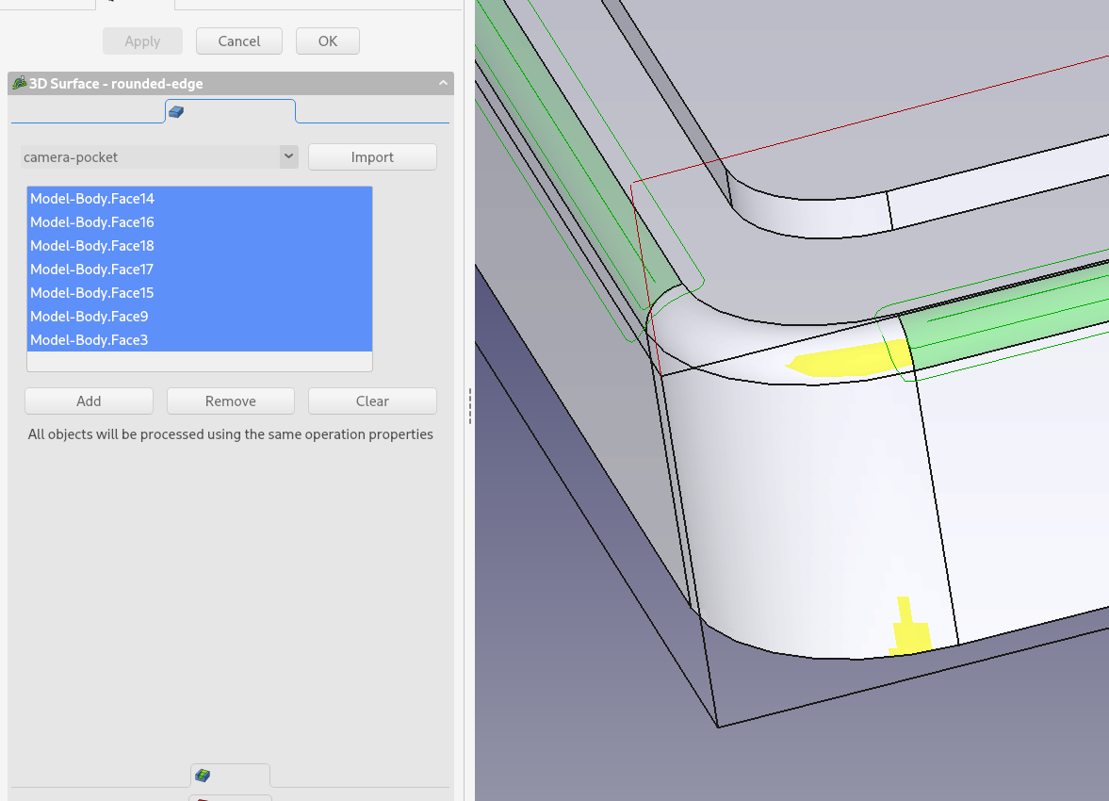
Task: Select the Model-Body.Face15 item
Action: point(92,293)
